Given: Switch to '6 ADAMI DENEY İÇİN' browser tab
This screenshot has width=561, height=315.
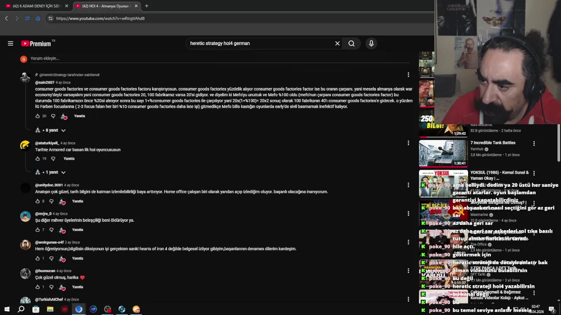Looking at the screenshot, I should [x=36, y=6].
